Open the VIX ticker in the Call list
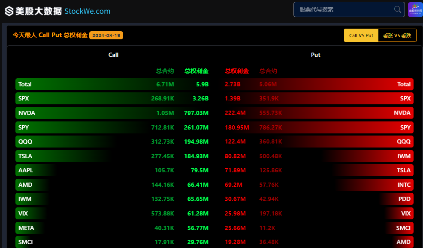The image size is (423, 248). [23, 213]
